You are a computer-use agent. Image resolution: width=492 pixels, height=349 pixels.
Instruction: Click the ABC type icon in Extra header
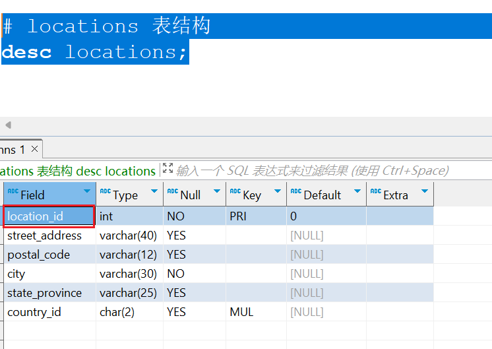point(375,192)
